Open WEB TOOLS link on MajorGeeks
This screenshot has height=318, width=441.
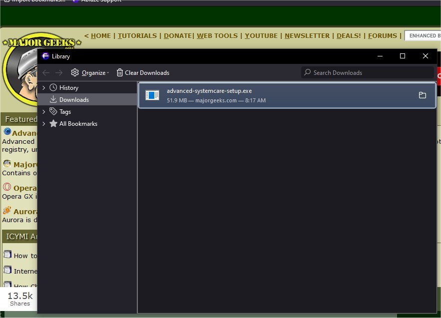point(217,36)
